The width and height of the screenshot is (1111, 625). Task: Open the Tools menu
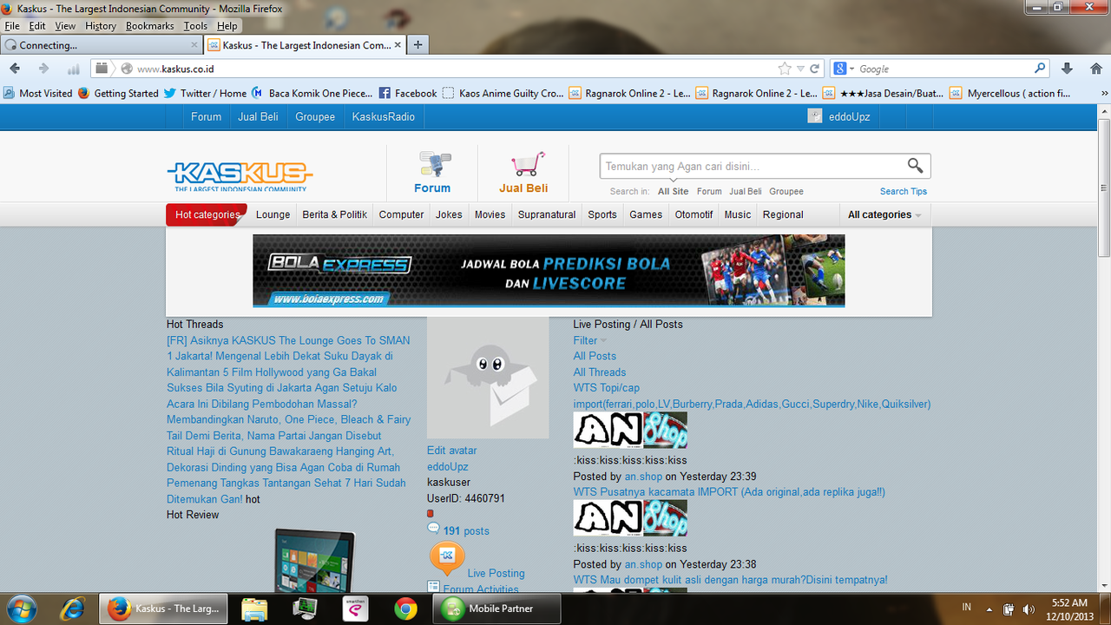pyautogui.click(x=196, y=26)
